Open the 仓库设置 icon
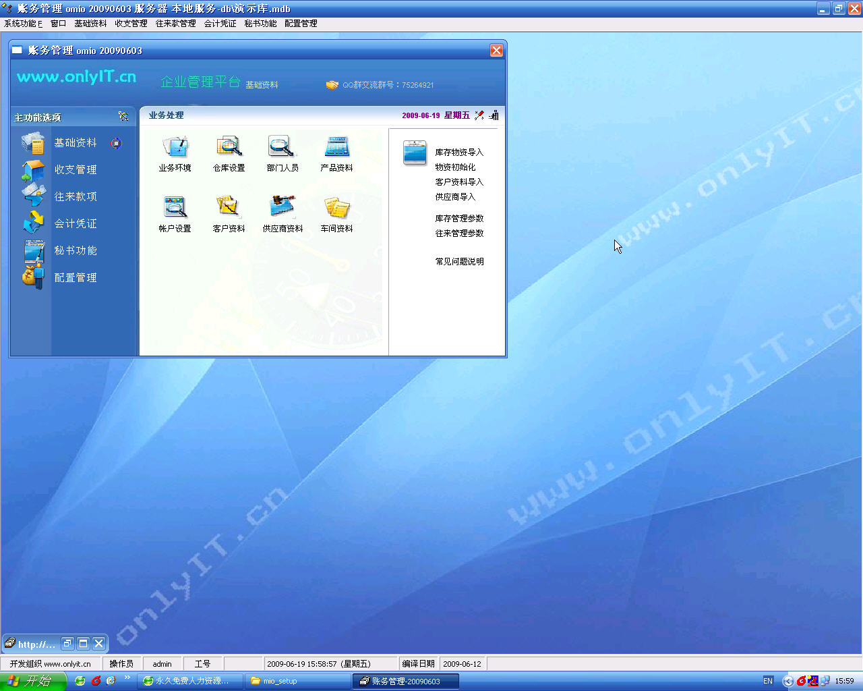The image size is (863, 691). pos(229,147)
